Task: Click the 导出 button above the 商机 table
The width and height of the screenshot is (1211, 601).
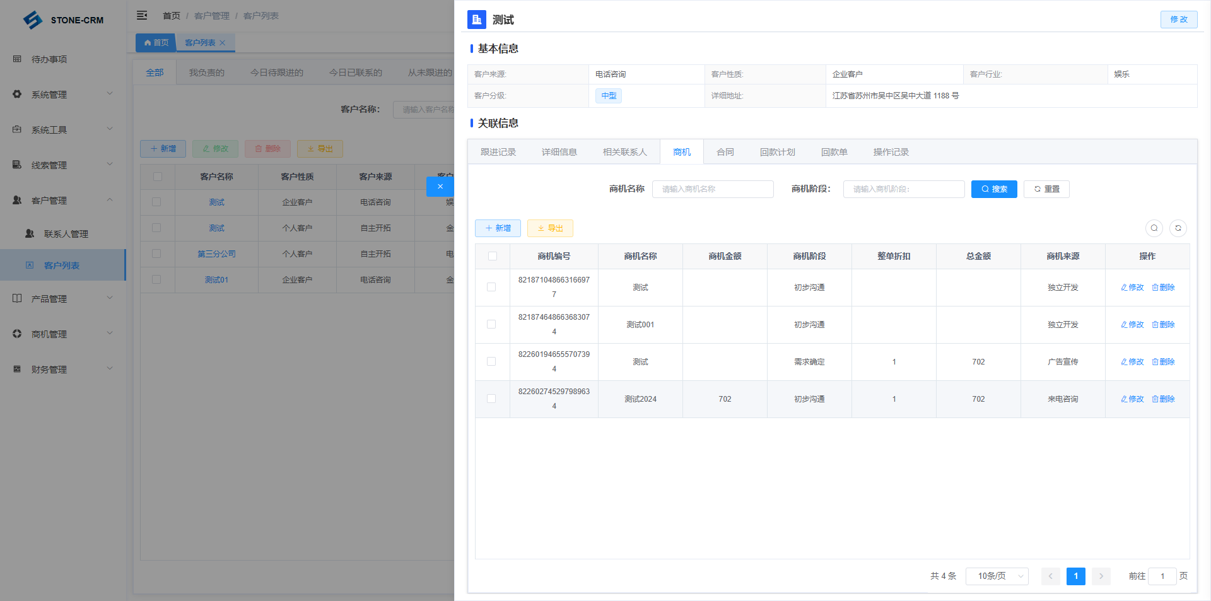Action: [550, 228]
